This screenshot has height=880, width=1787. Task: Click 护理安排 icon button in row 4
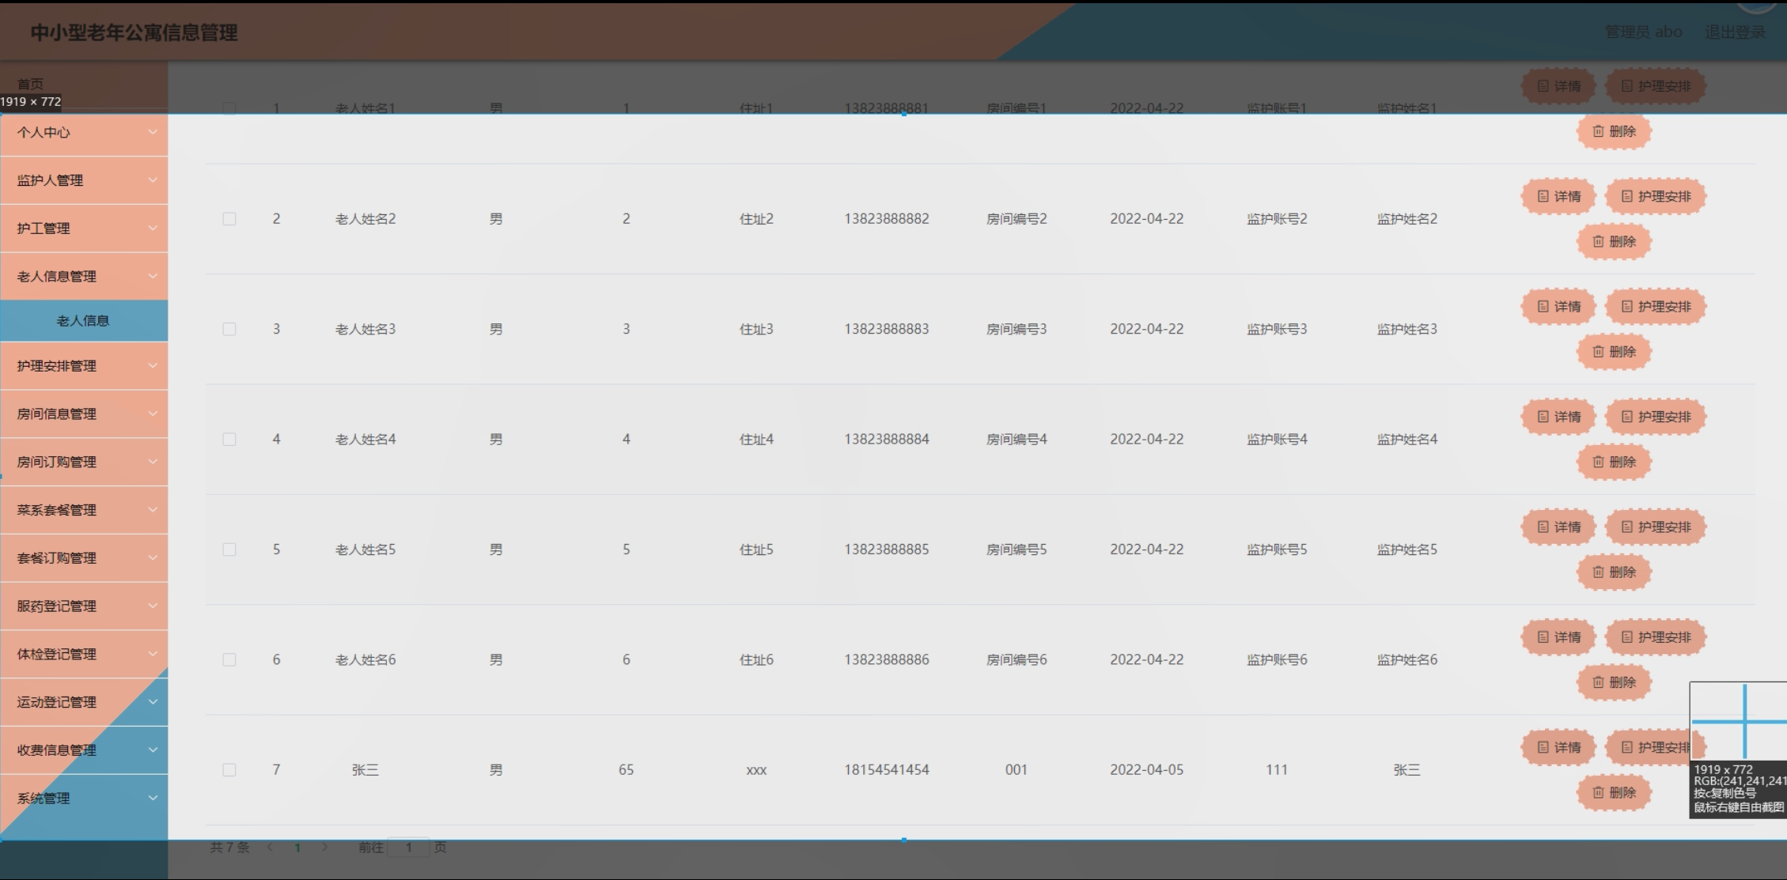(x=1626, y=417)
